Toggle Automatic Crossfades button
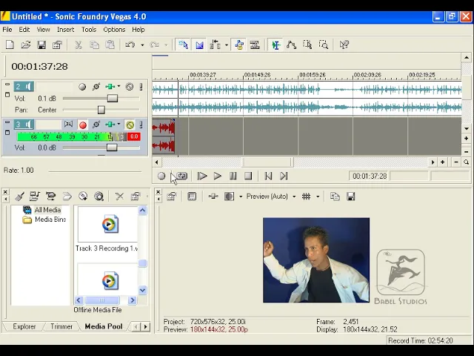The width and height of the screenshot is (474, 356). tap(199, 44)
